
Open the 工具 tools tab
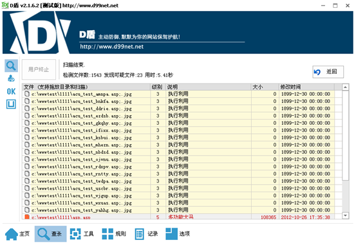click(x=82, y=234)
